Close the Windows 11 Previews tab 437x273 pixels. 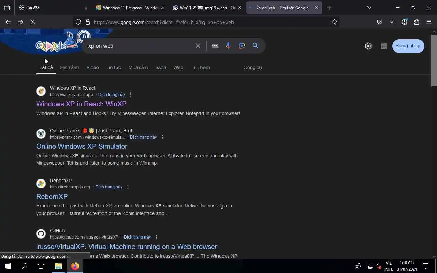click(163, 8)
